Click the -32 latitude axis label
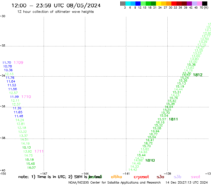The image size is (211, 185). 3,46
